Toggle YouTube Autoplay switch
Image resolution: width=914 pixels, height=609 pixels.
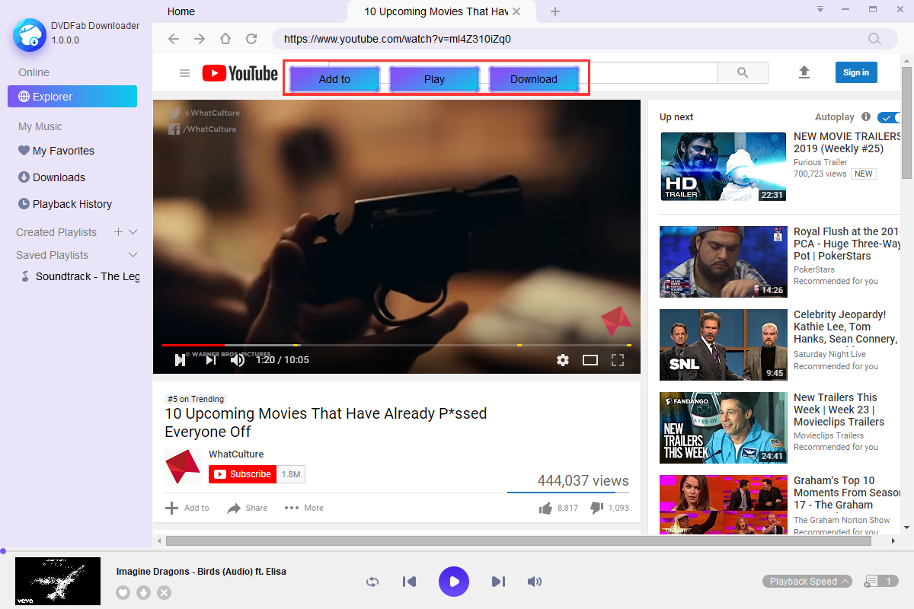pyautogui.click(x=890, y=117)
